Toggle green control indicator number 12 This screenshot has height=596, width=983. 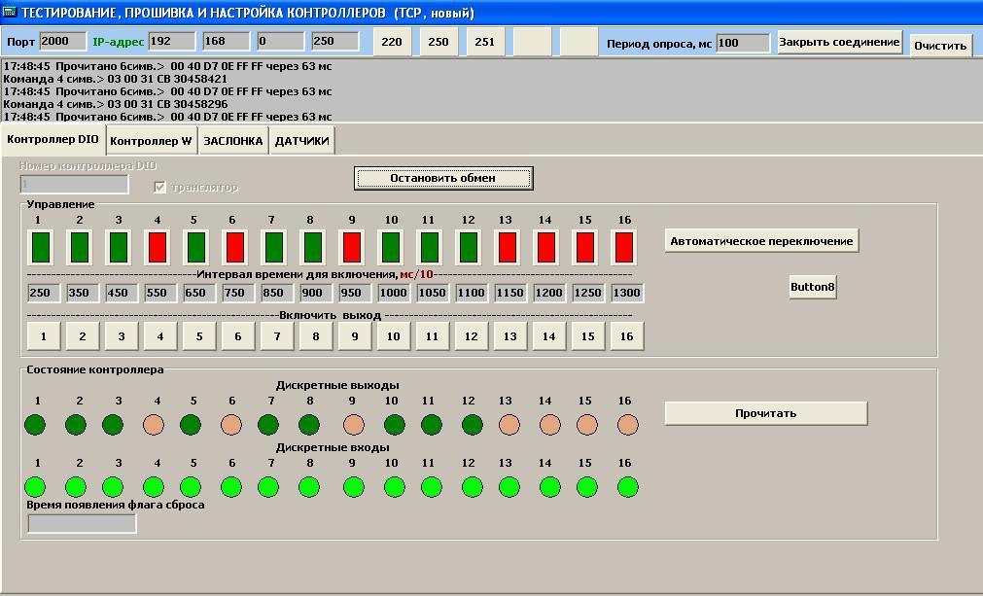pos(469,248)
